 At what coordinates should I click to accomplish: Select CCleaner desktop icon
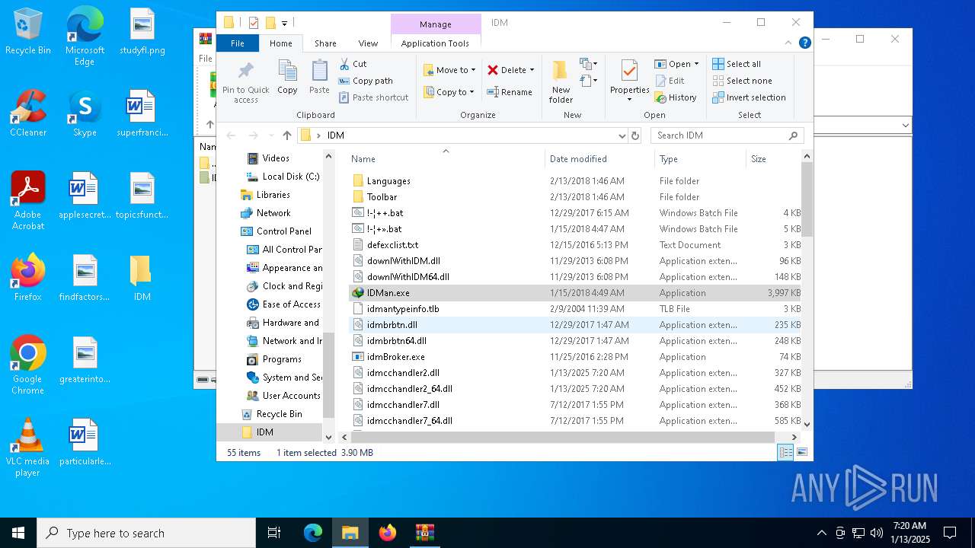tap(28, 113)
